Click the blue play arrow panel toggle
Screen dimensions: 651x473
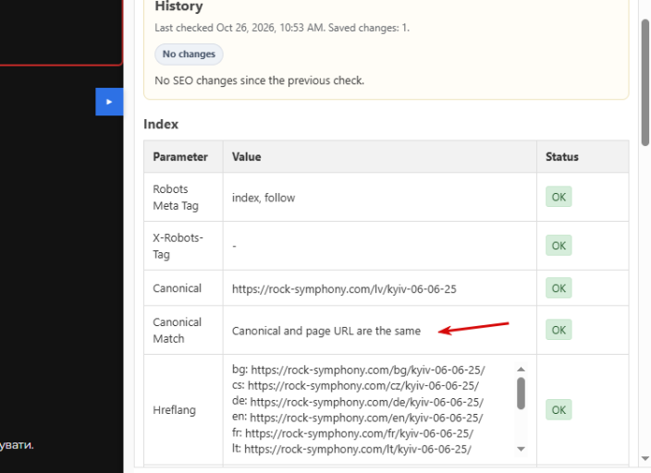[x=109, y=102]
